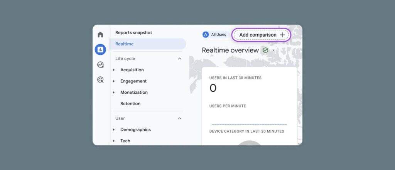
Task: Expand the Demographics arrow
Action: click(114, 130)
